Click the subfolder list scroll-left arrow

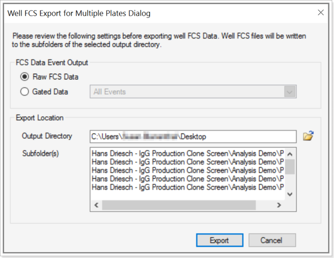(96, 205)
